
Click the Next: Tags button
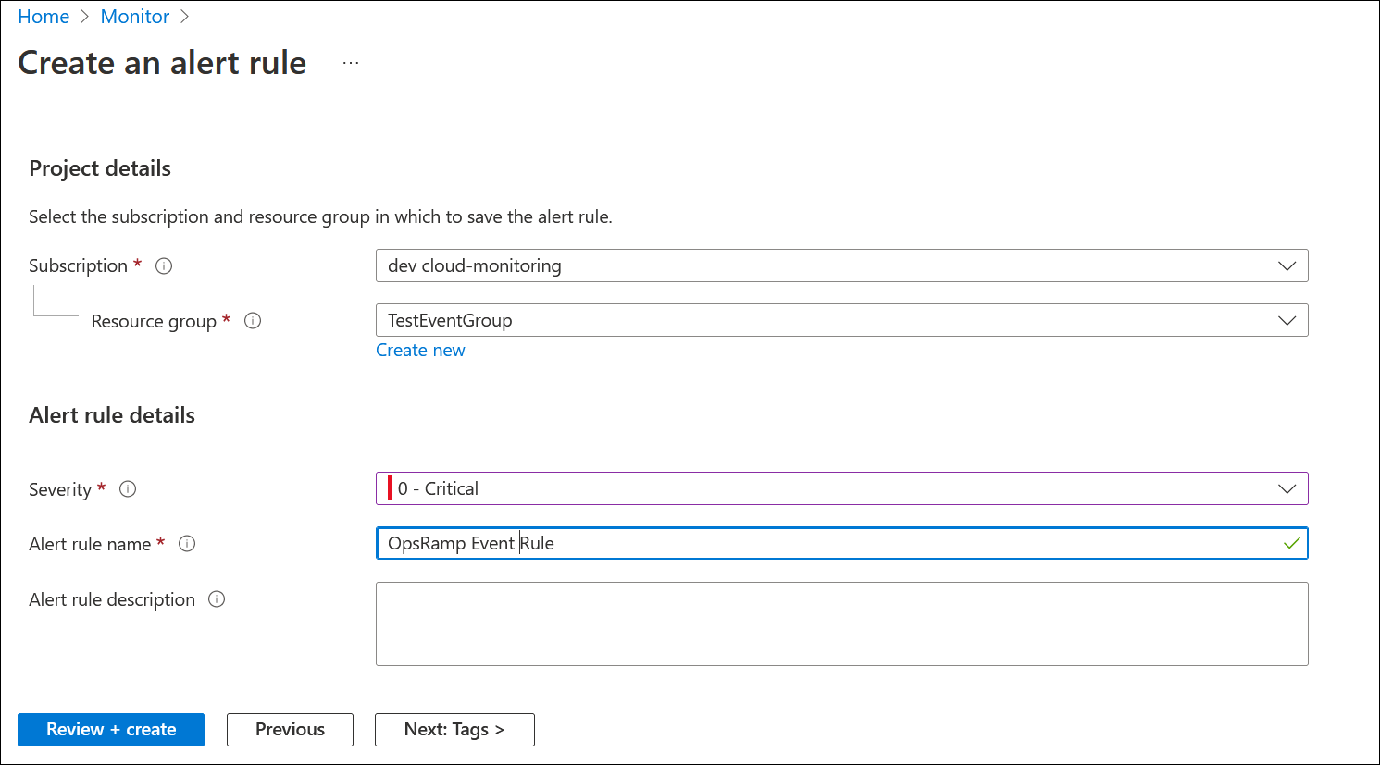point(454,730)
